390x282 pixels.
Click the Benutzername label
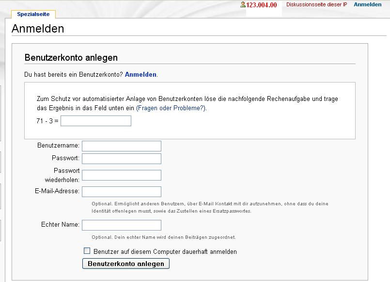click(x=58, y=145)
